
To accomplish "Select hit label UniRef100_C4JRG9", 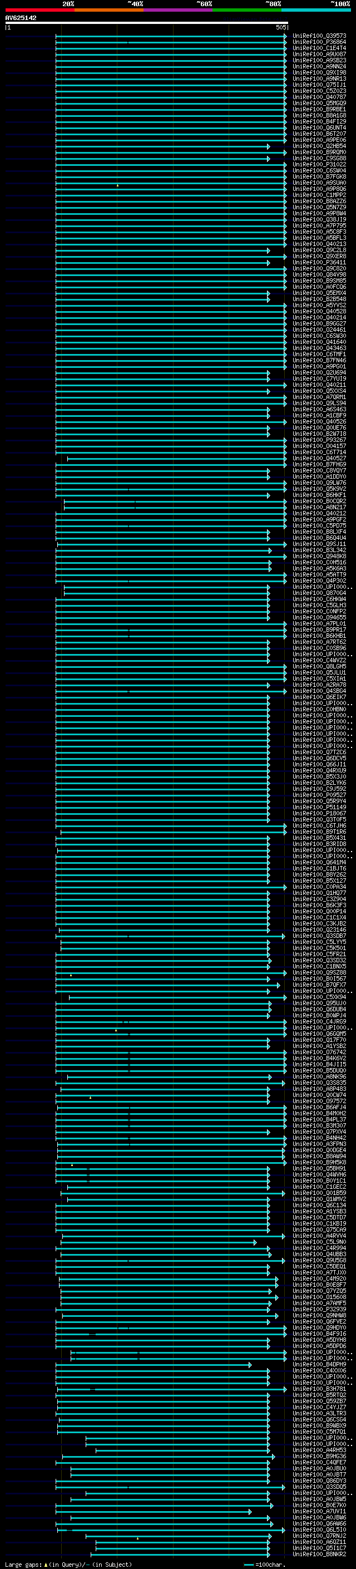I will [x=319, y=1021].
